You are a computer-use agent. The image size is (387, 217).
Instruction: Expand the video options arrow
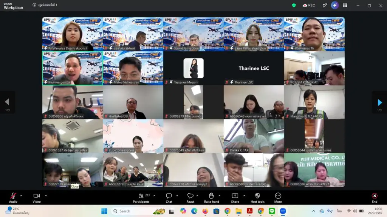46,196
